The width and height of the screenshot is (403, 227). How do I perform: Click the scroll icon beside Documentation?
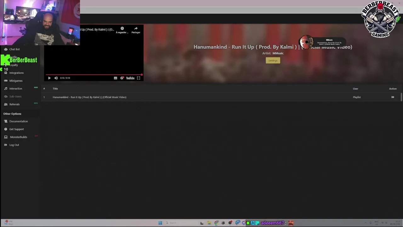pyautogui.click(x=6, y=121)
